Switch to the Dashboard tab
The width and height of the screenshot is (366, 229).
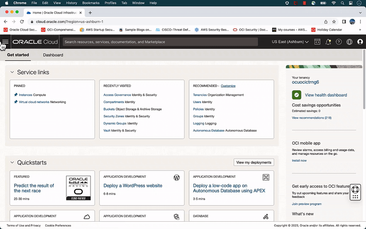pos(53,55)
